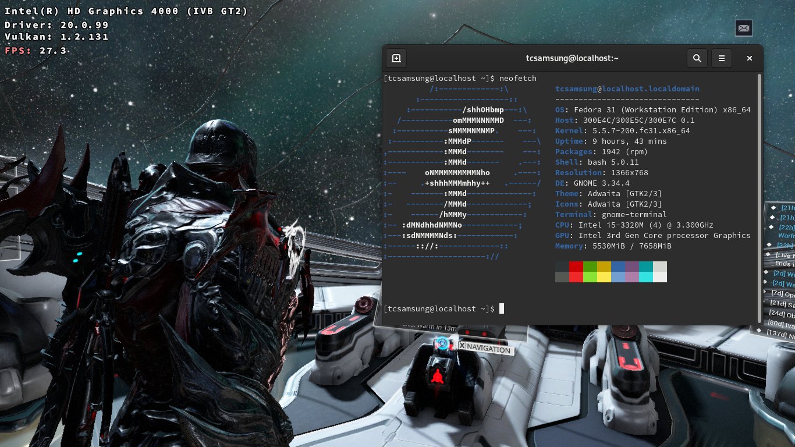Select the Kernel: 5.5.7-200.fc31 line
This screenshot has width=795, height=447.
point(623,131)
